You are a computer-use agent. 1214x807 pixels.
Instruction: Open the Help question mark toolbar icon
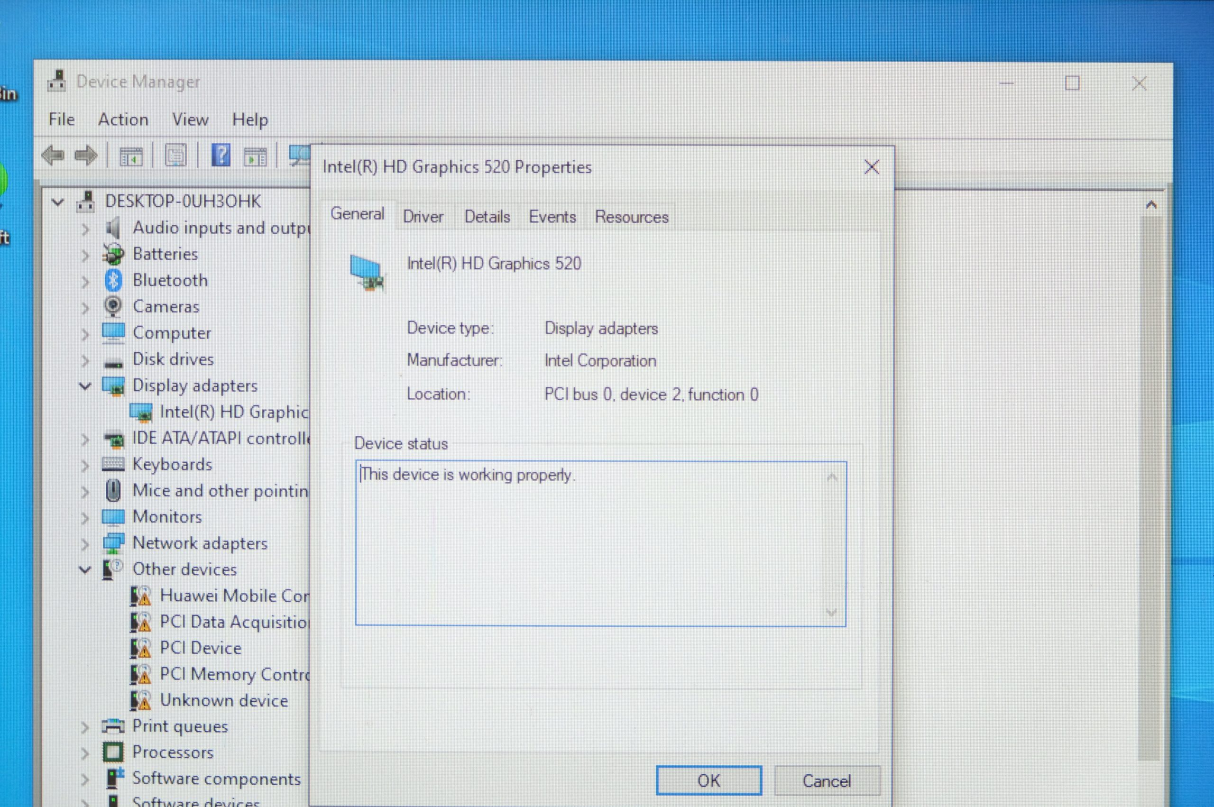tap(221, 155)
